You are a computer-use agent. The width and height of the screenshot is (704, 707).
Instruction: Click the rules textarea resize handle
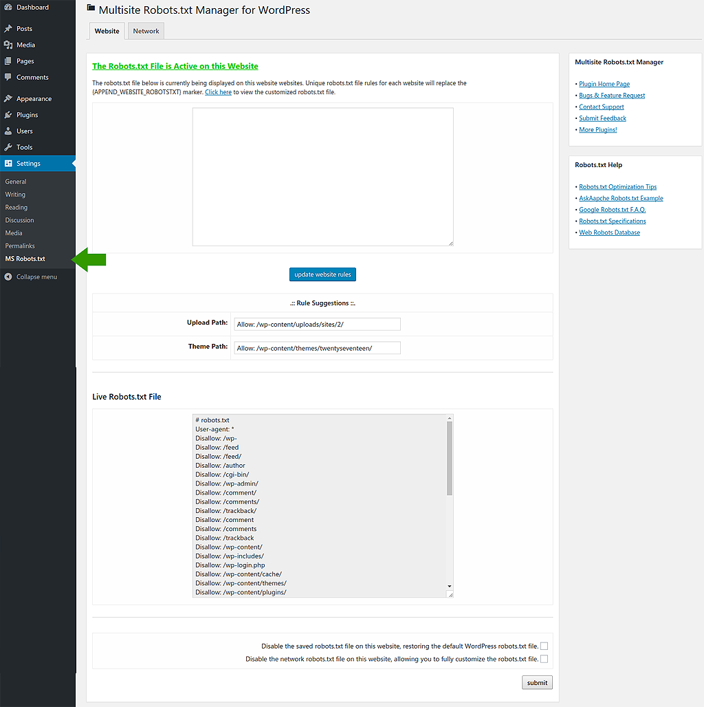(x=451, y=243)
